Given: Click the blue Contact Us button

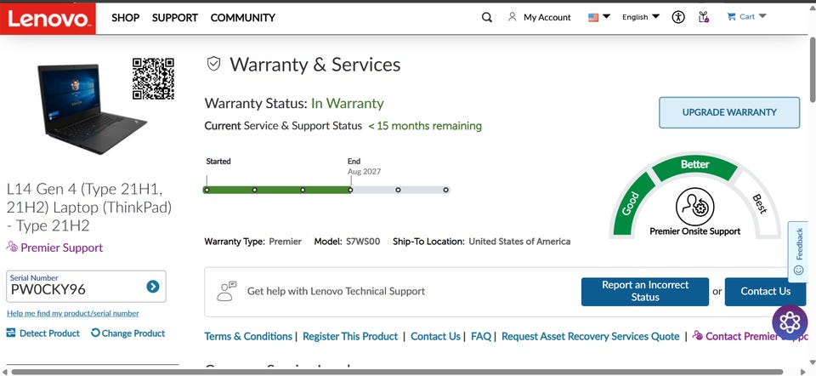Looking at the screenshot, I should 765,292.
